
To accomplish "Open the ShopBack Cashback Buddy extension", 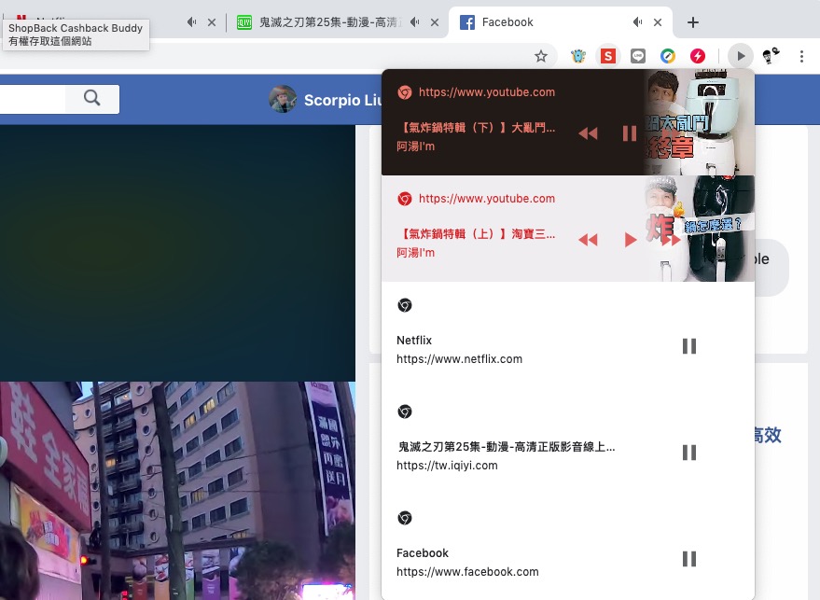I will click(607, 56).
